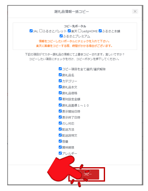Screen dimensions: 148x191
Task: Disable the のし対応 checkbox
Action: (60, 123)
